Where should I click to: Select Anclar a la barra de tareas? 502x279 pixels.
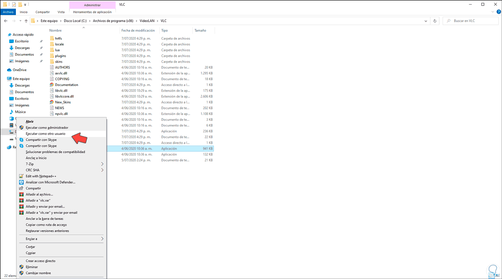44,218
